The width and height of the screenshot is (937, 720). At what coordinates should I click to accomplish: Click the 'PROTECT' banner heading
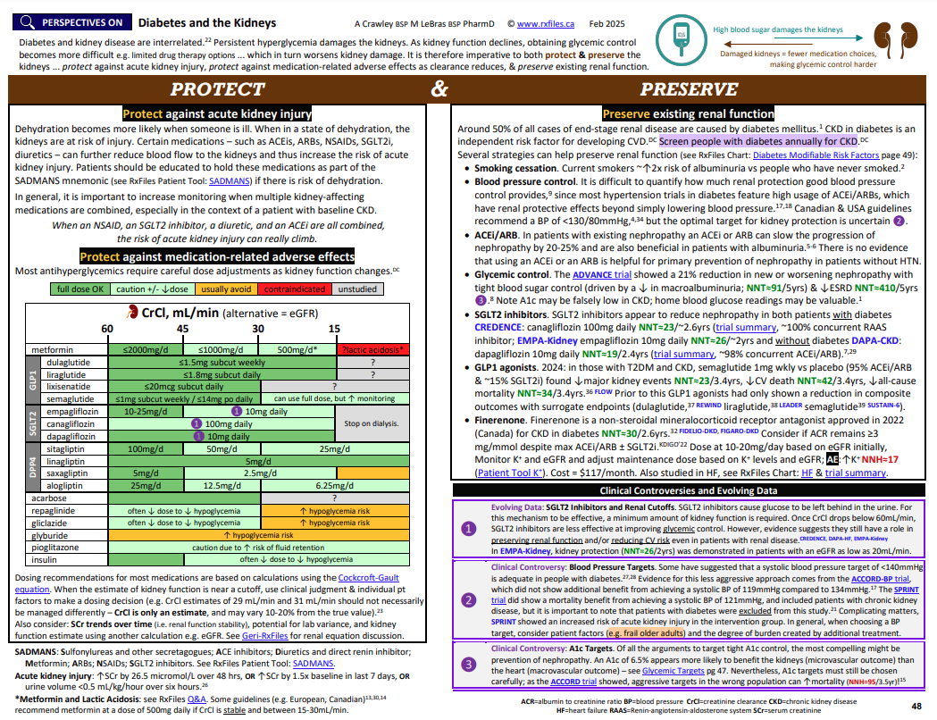[x=218, y=89]
